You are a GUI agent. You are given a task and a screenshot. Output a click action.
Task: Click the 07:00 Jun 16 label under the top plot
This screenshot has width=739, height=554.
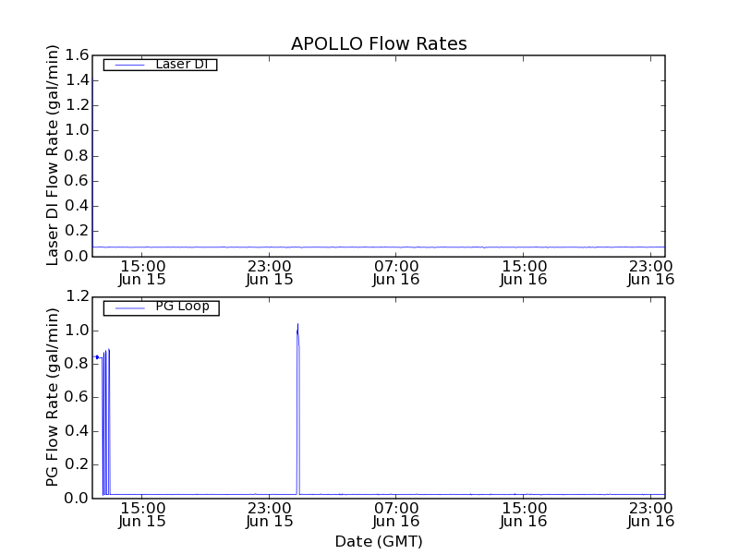point(396,272)
